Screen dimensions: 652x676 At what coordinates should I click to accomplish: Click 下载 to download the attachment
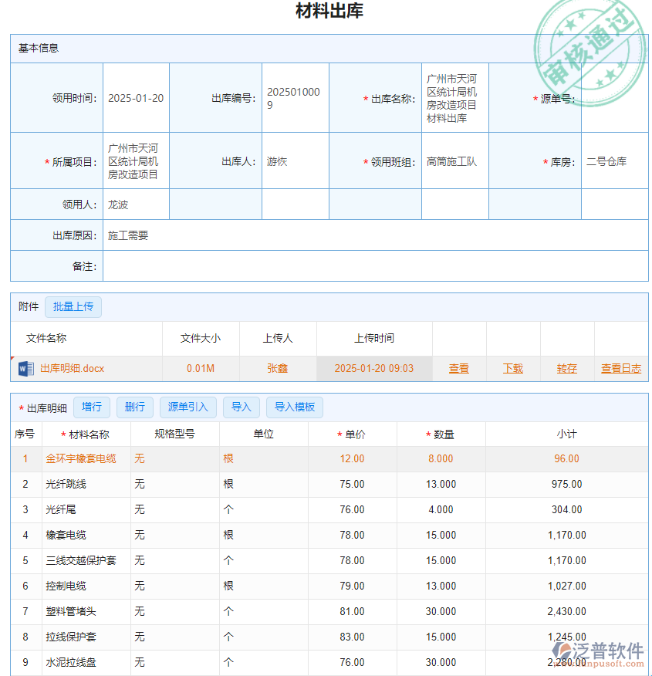512,368
